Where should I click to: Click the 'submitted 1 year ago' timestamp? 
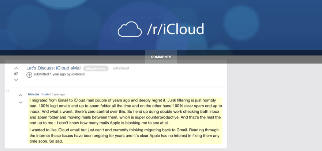(x=49, y=74)
